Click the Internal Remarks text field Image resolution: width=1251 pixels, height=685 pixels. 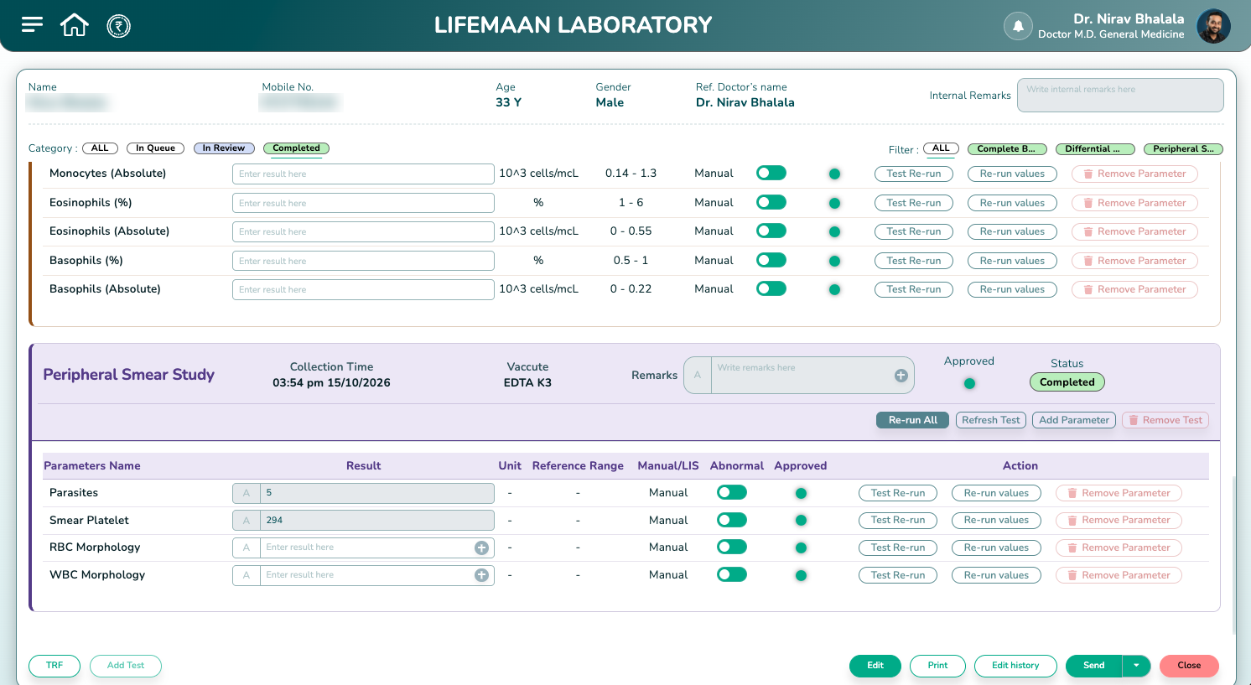tap(1120, 96)
